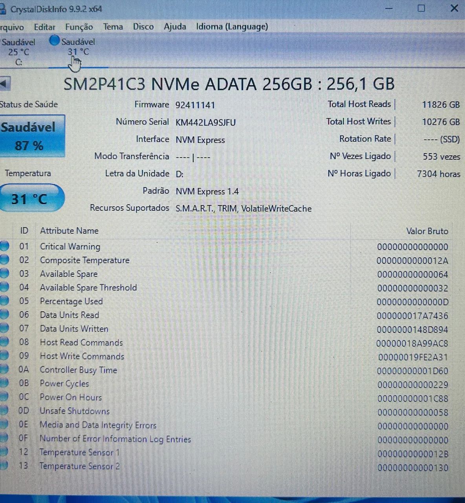The image size is (465, 503).
Task: Click raw value 00000018A99AC8
Action: 412,343
